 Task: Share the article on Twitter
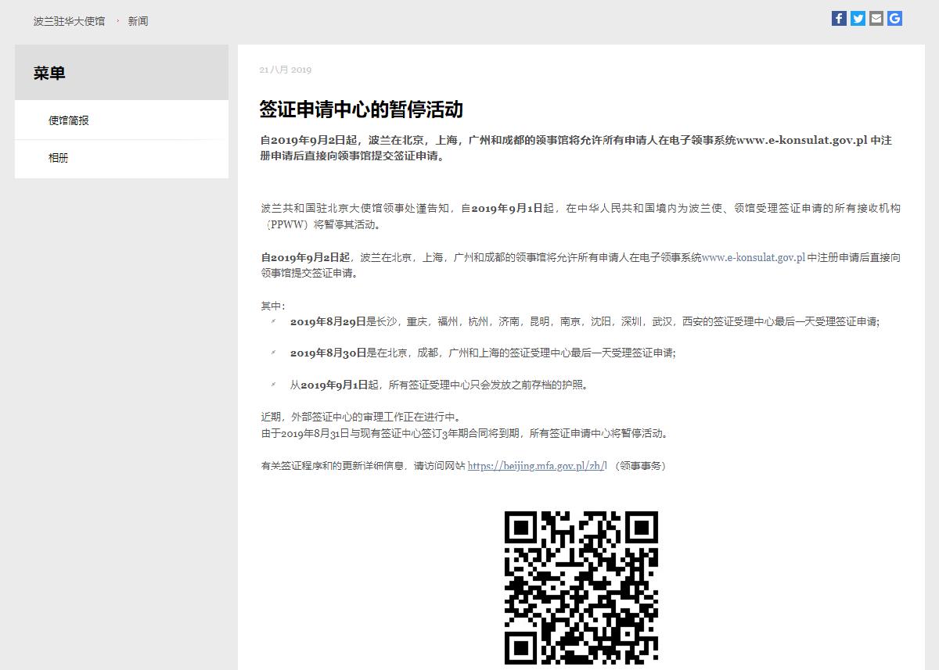[858, 19]
